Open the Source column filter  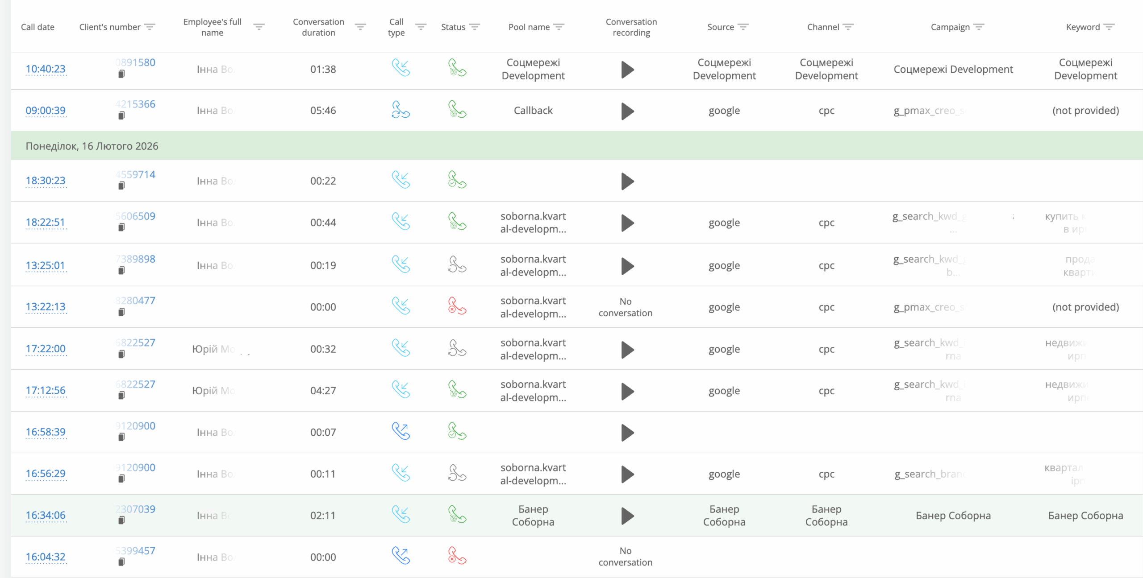pyautogui.click(x=743, y=27)
